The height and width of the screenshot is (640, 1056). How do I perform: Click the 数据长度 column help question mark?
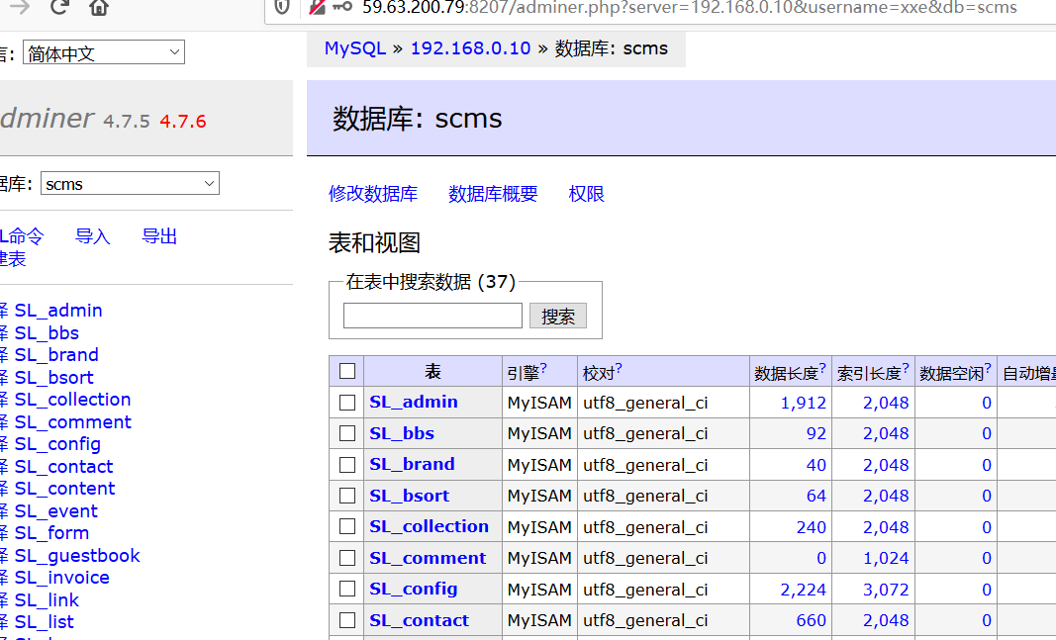click(x=822, y=367)
